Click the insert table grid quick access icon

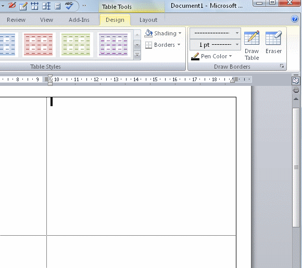coord(35,6)
